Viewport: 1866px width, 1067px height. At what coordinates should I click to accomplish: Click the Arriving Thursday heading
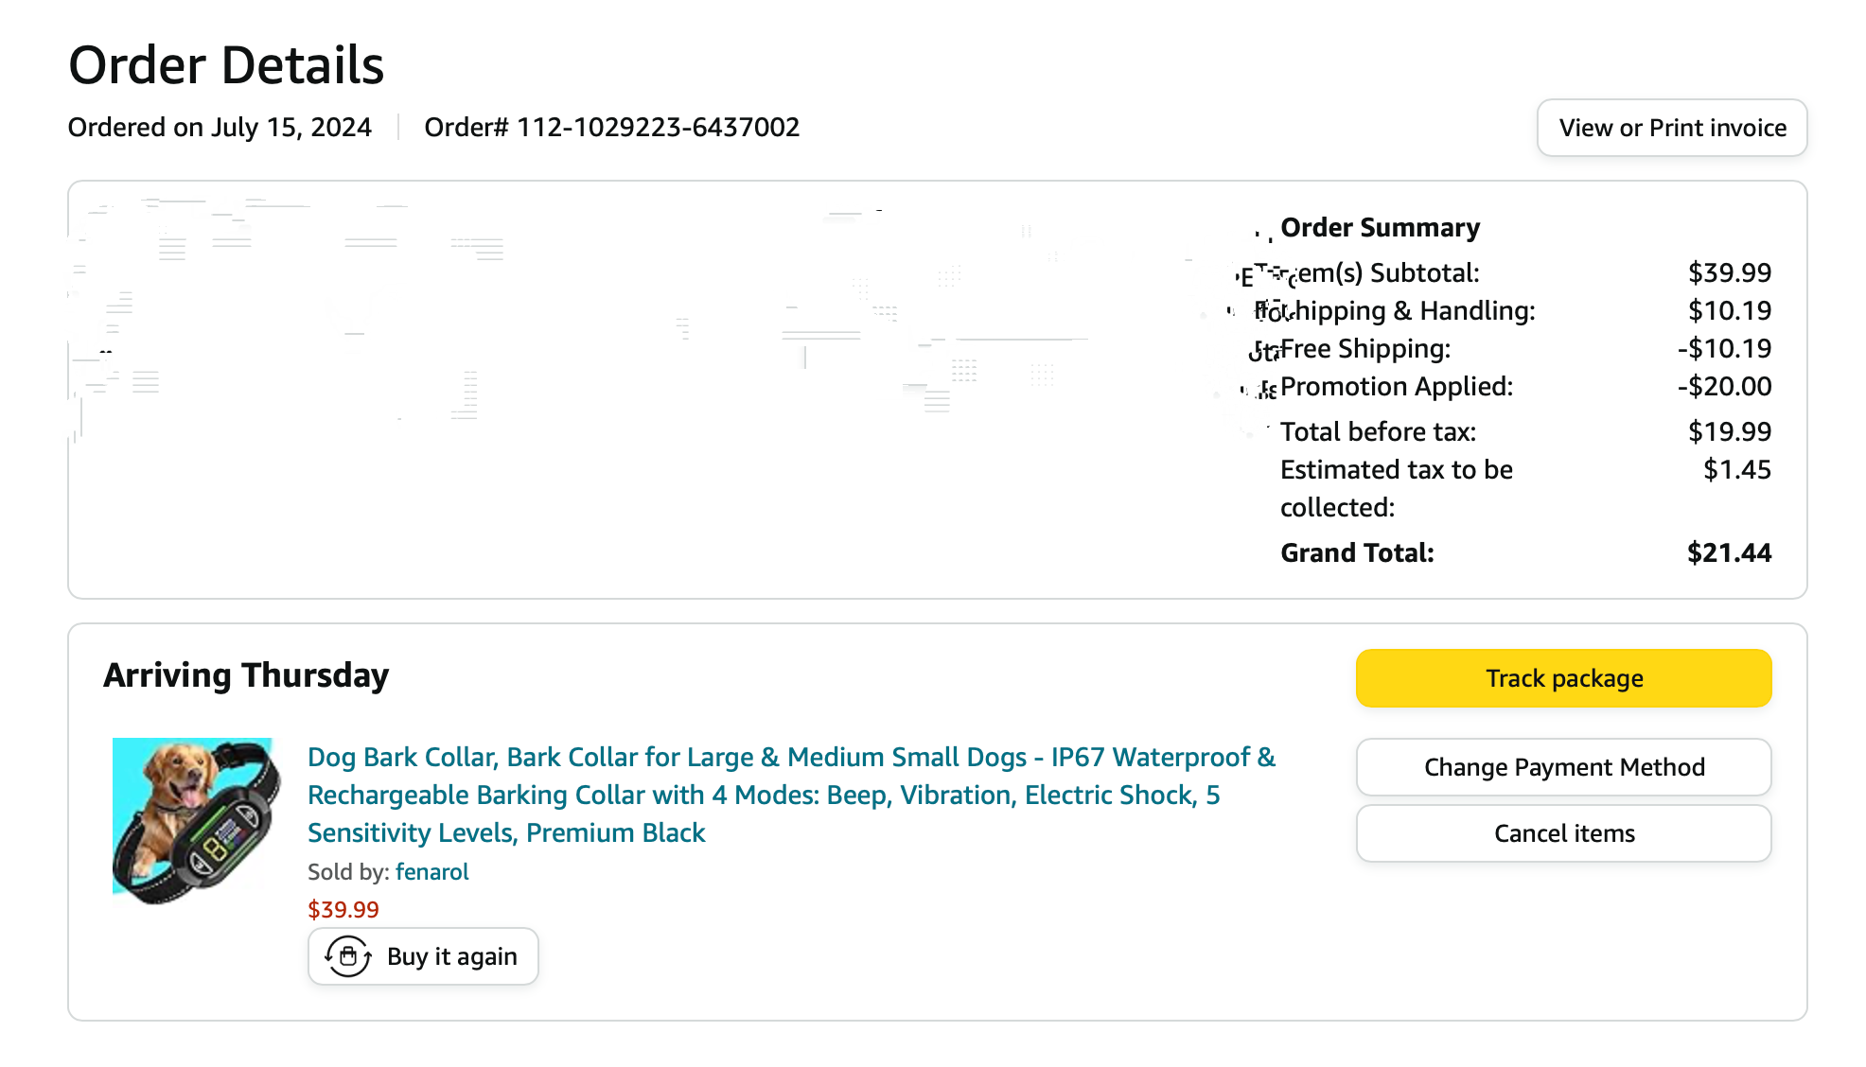246,675
